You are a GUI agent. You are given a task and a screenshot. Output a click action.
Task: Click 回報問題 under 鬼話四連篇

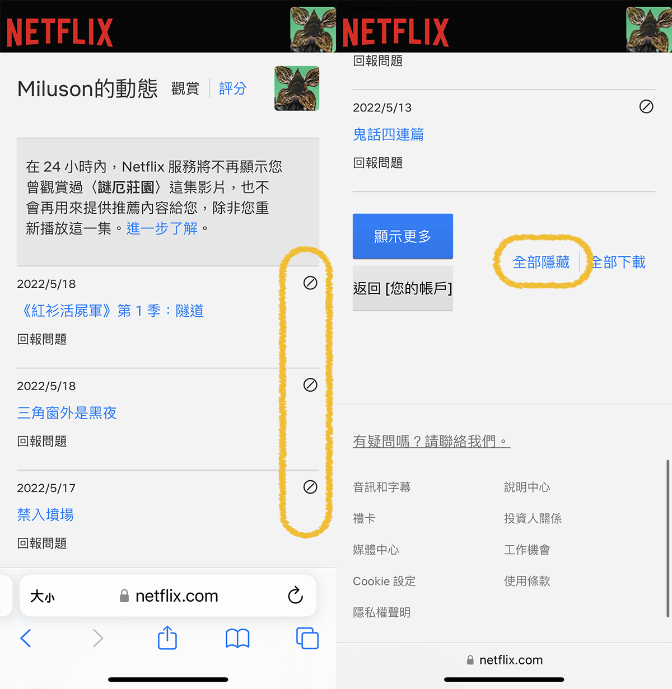pyautogui.click(x=378, y=163)
